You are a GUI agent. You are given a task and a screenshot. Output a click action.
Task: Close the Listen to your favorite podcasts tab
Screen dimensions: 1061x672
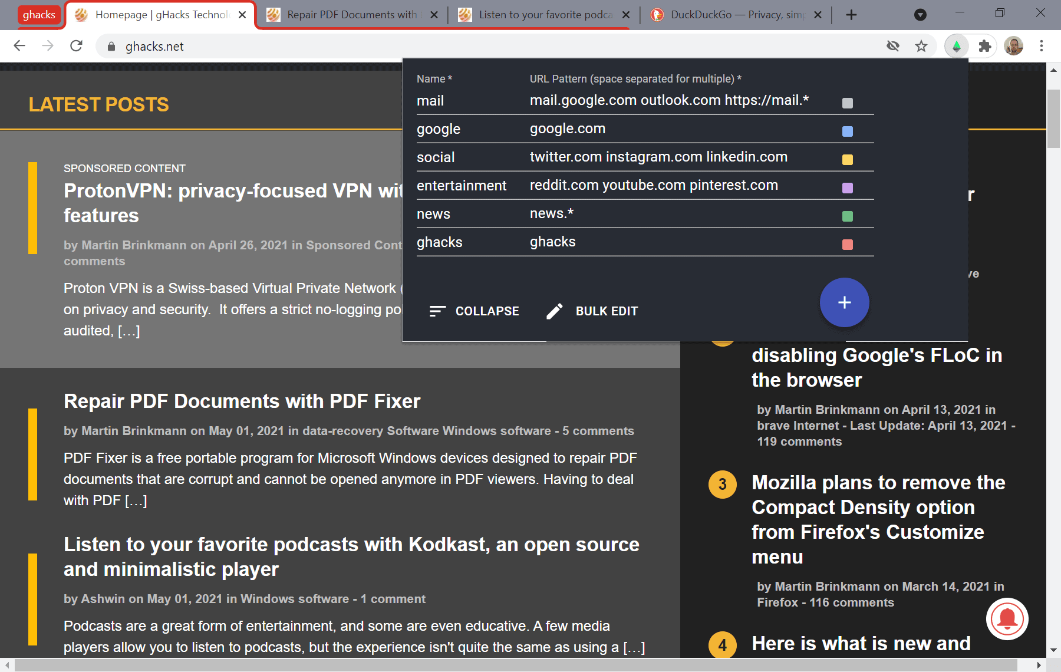point(626,15)
